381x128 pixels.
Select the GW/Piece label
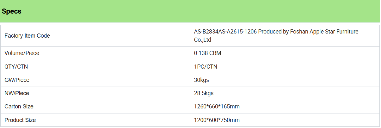tap(17, 80)
